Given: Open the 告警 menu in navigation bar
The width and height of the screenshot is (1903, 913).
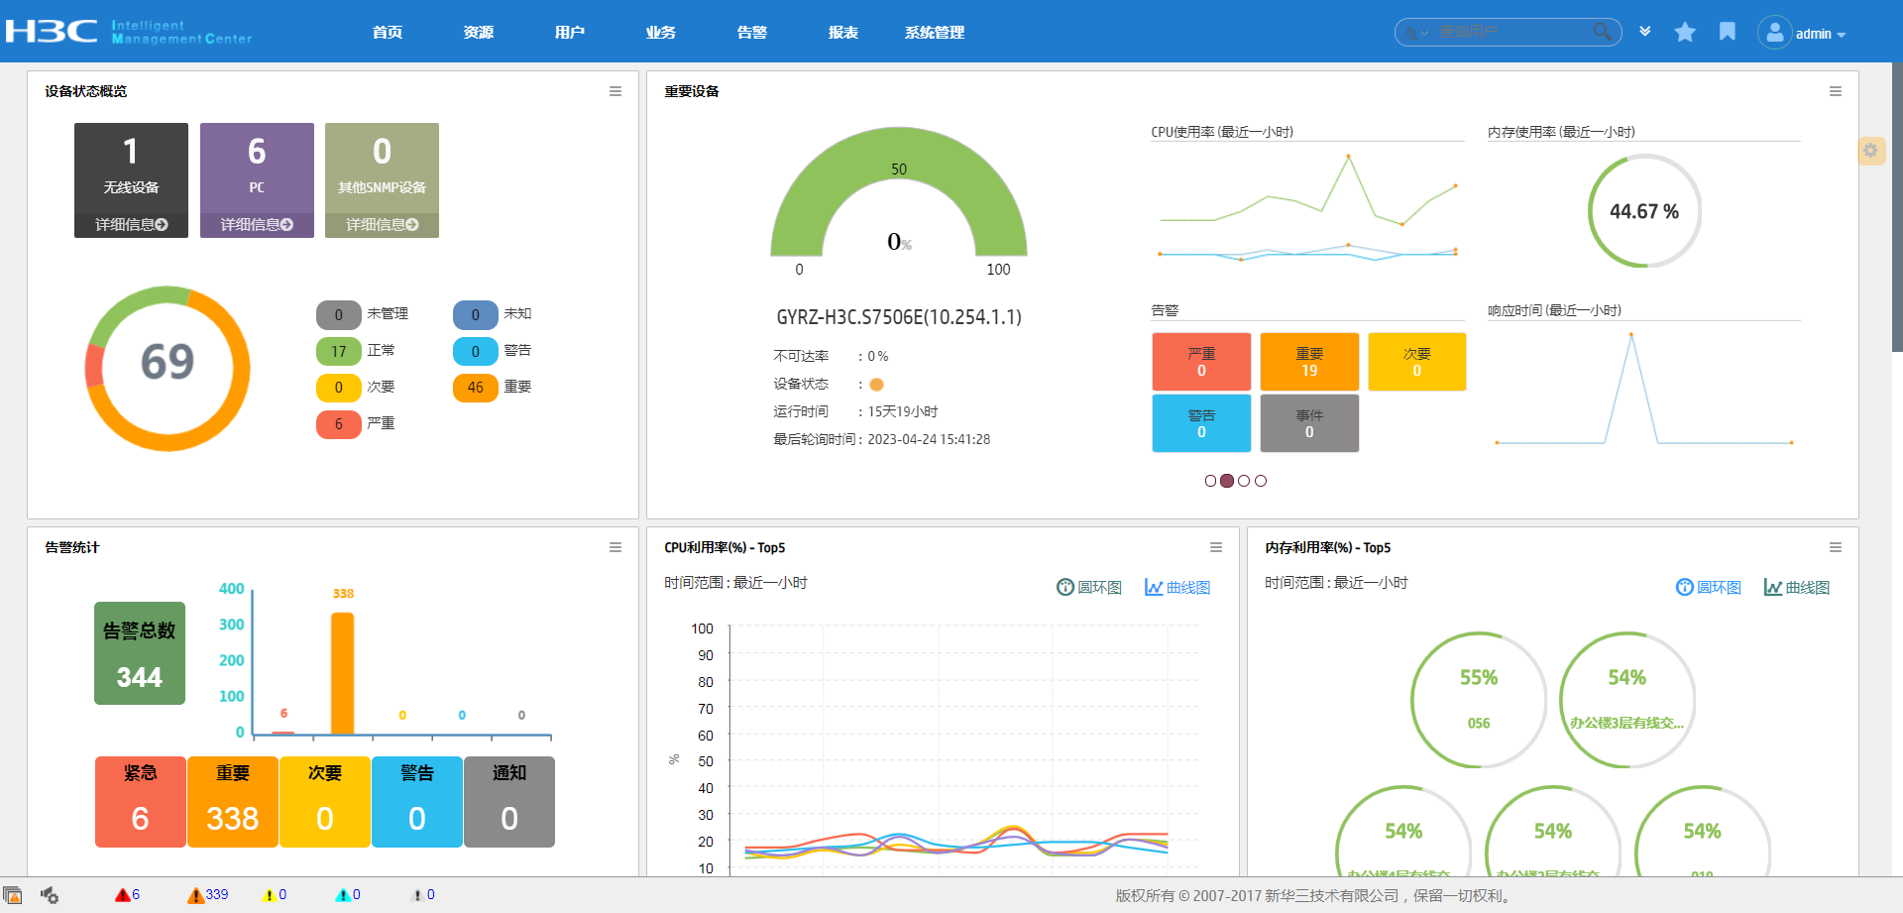Looking at the screenshot, I should pos(751,33).
